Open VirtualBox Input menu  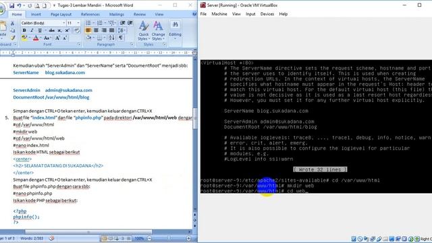[x=250, y=14]
